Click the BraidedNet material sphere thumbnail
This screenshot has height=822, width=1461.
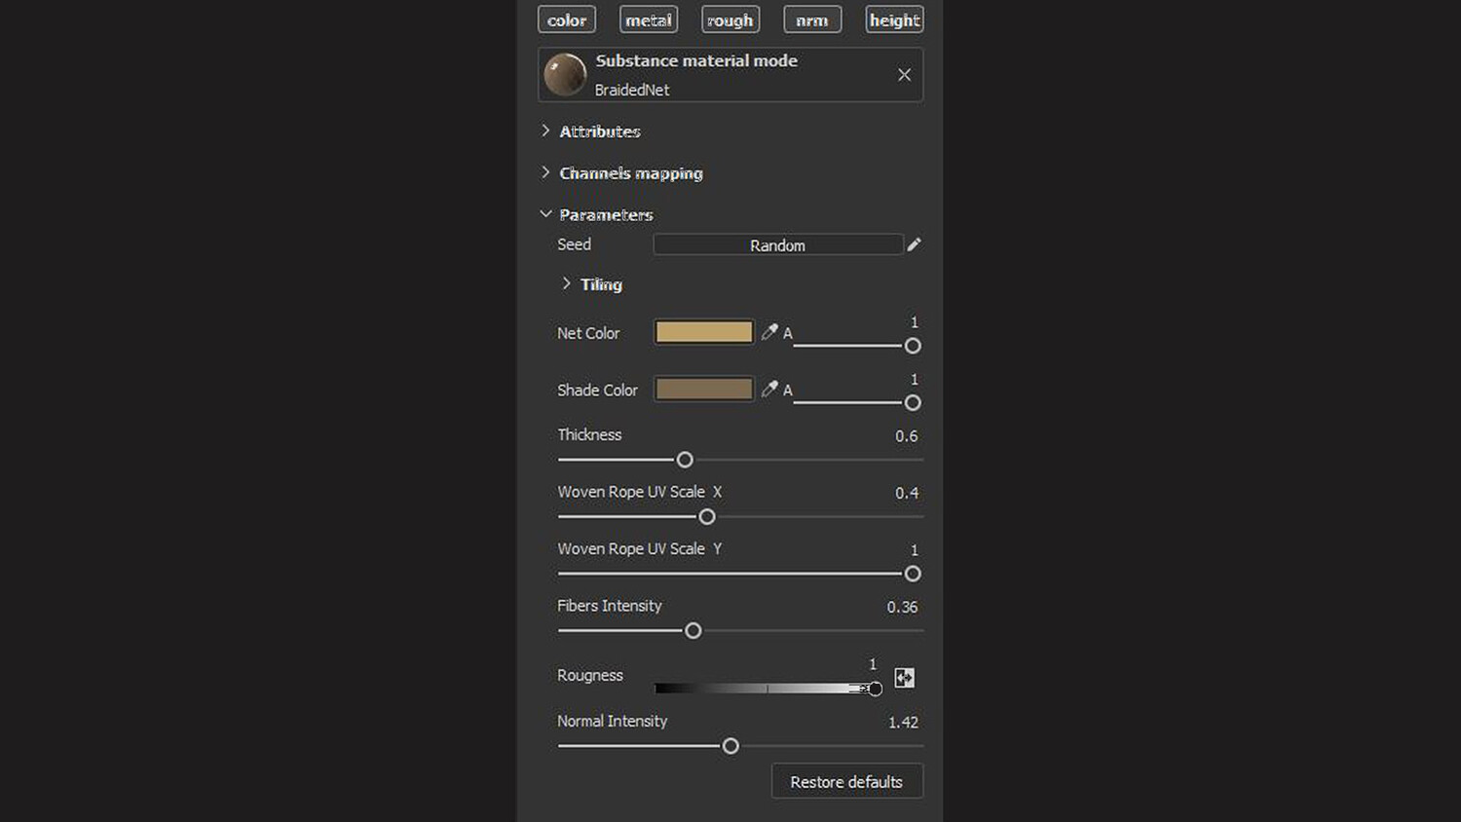(565, 75)
